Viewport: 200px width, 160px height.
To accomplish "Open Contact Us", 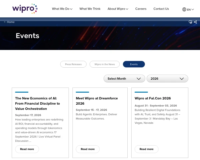I will tap(161, 9).
